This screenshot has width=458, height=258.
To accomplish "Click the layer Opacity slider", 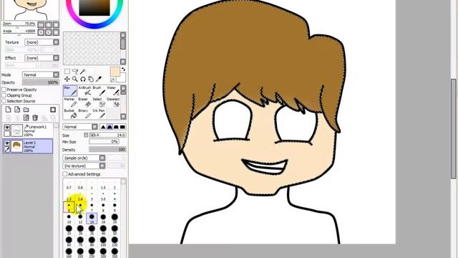I will [x=41, y=82].
